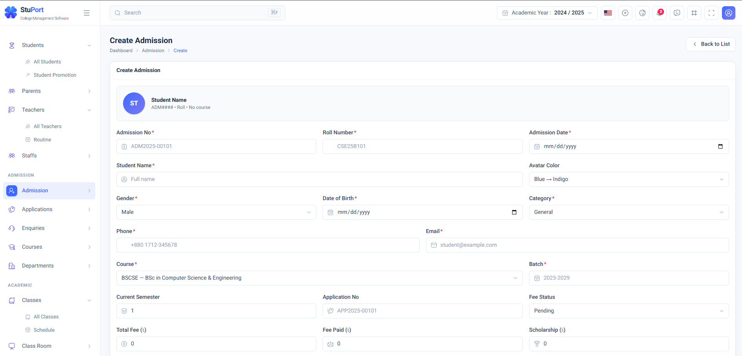Open All Classes menu item

pyautogui.click(x=46, y=317)
